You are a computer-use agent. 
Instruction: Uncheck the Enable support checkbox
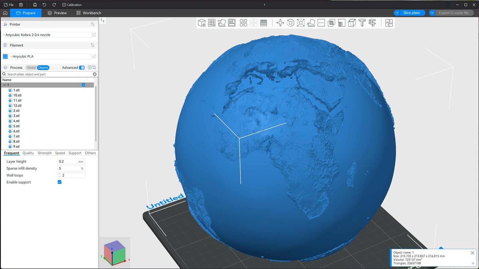click(x=60, y=182)
